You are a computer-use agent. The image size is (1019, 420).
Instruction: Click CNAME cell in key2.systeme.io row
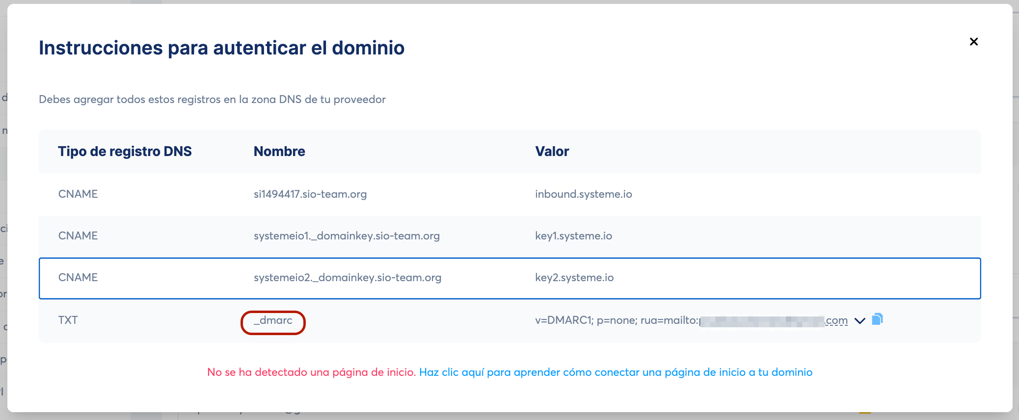point(78,278)
